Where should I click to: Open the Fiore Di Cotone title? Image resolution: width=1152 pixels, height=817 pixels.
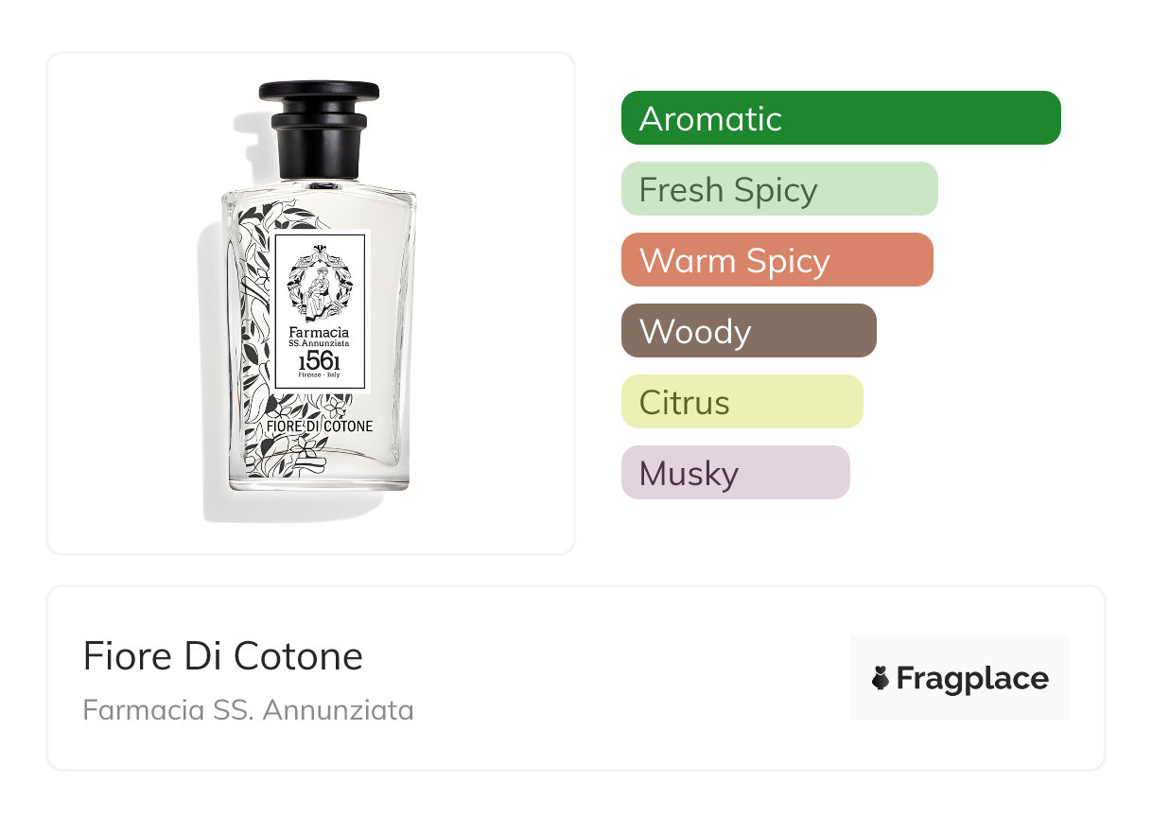[223, 656]
